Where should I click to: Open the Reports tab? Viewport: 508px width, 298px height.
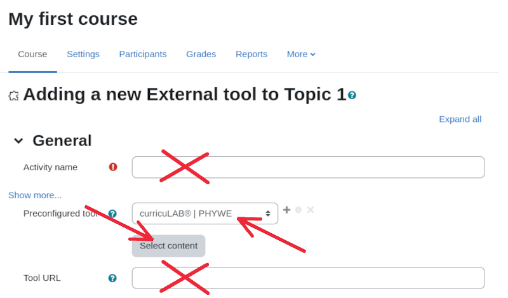click(x=251, y=54)
